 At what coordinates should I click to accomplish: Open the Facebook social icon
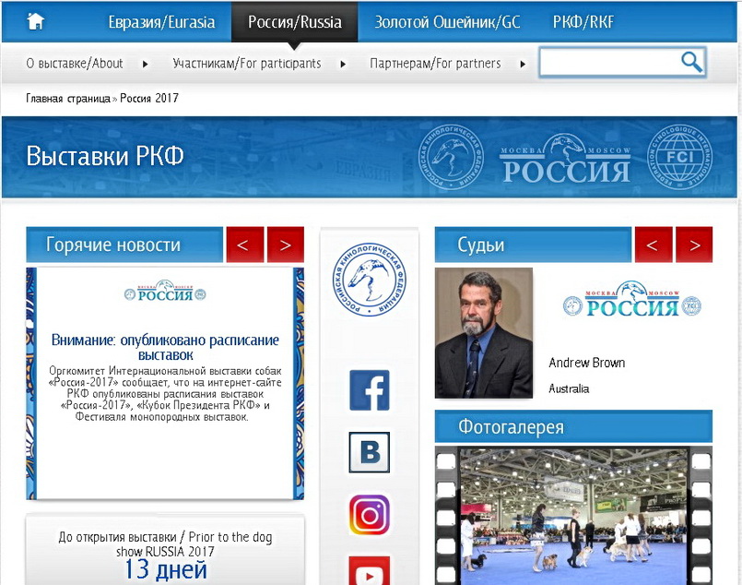(x=370, y=390)
